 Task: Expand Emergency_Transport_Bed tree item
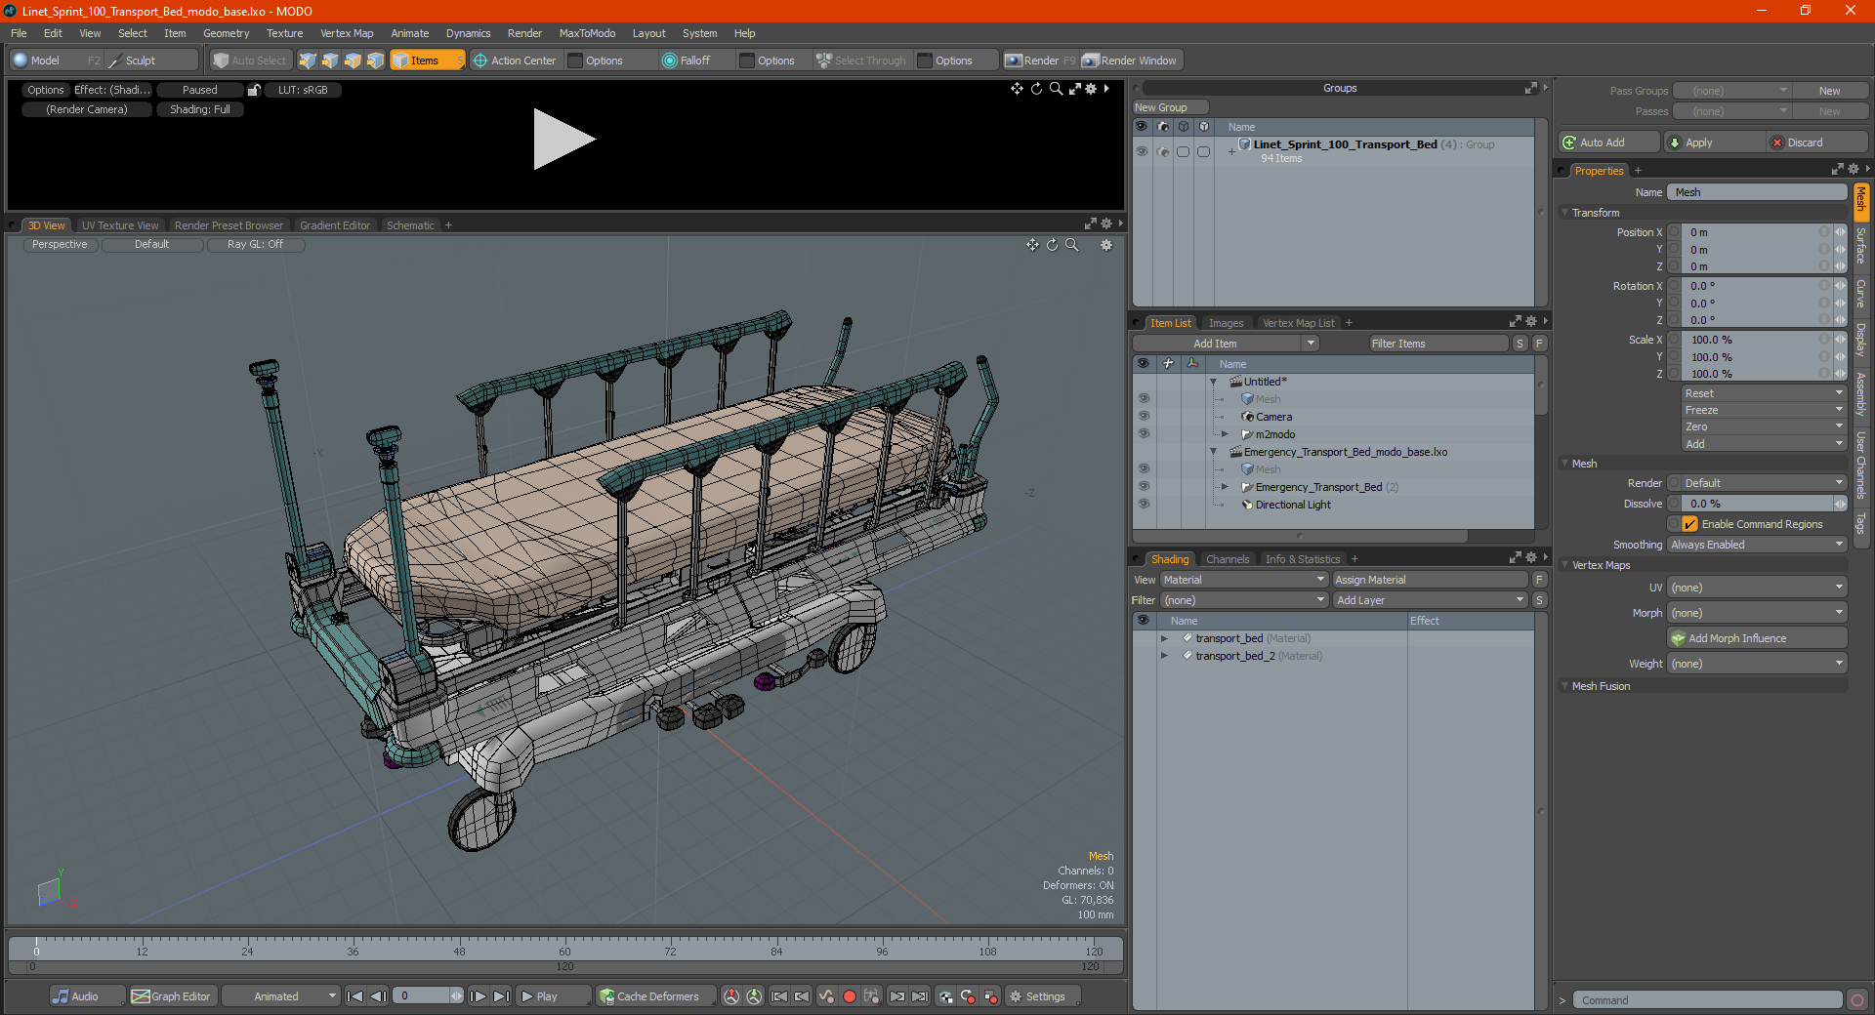point(1225,487)
